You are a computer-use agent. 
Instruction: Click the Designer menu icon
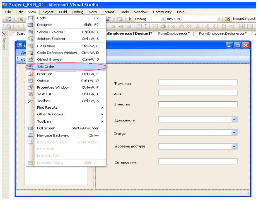pos(30,25)
